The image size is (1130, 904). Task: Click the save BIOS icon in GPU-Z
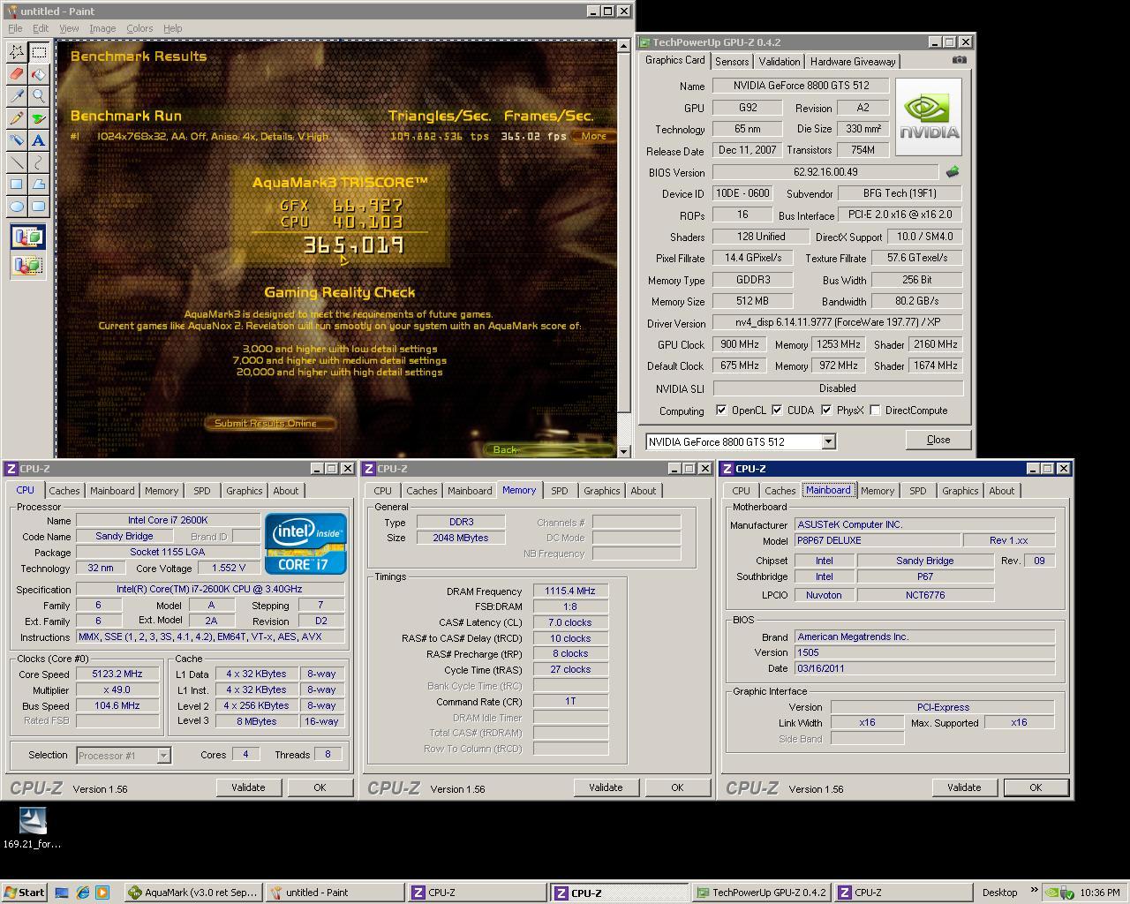[x=952, y=172]
